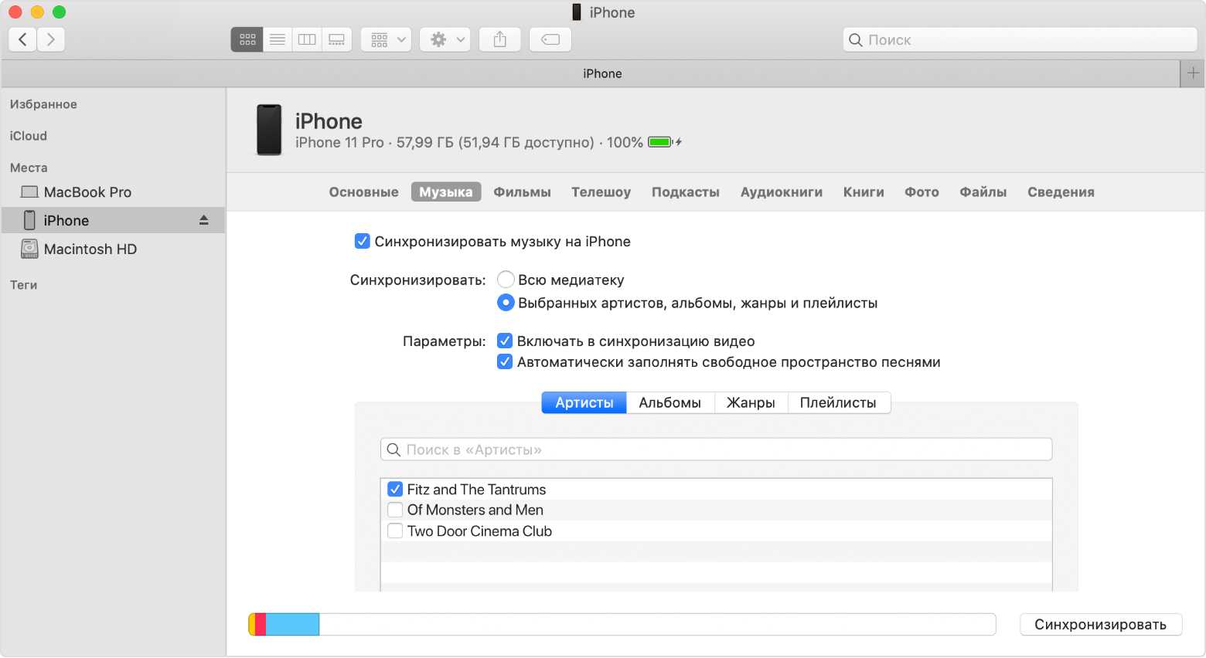The width and height of the screenshot is (1206, 658).
Task: Expand the gear action menu
Action: [x=447, y=39]
